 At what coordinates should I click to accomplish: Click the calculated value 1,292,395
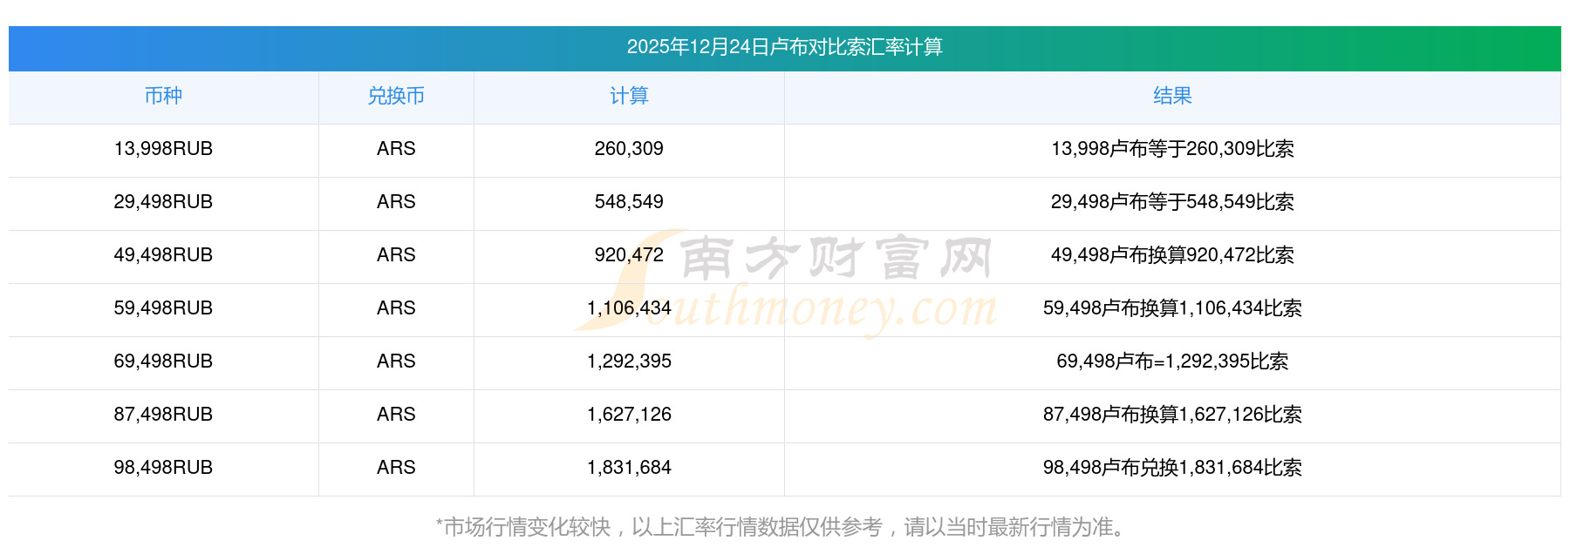point(629,361)
